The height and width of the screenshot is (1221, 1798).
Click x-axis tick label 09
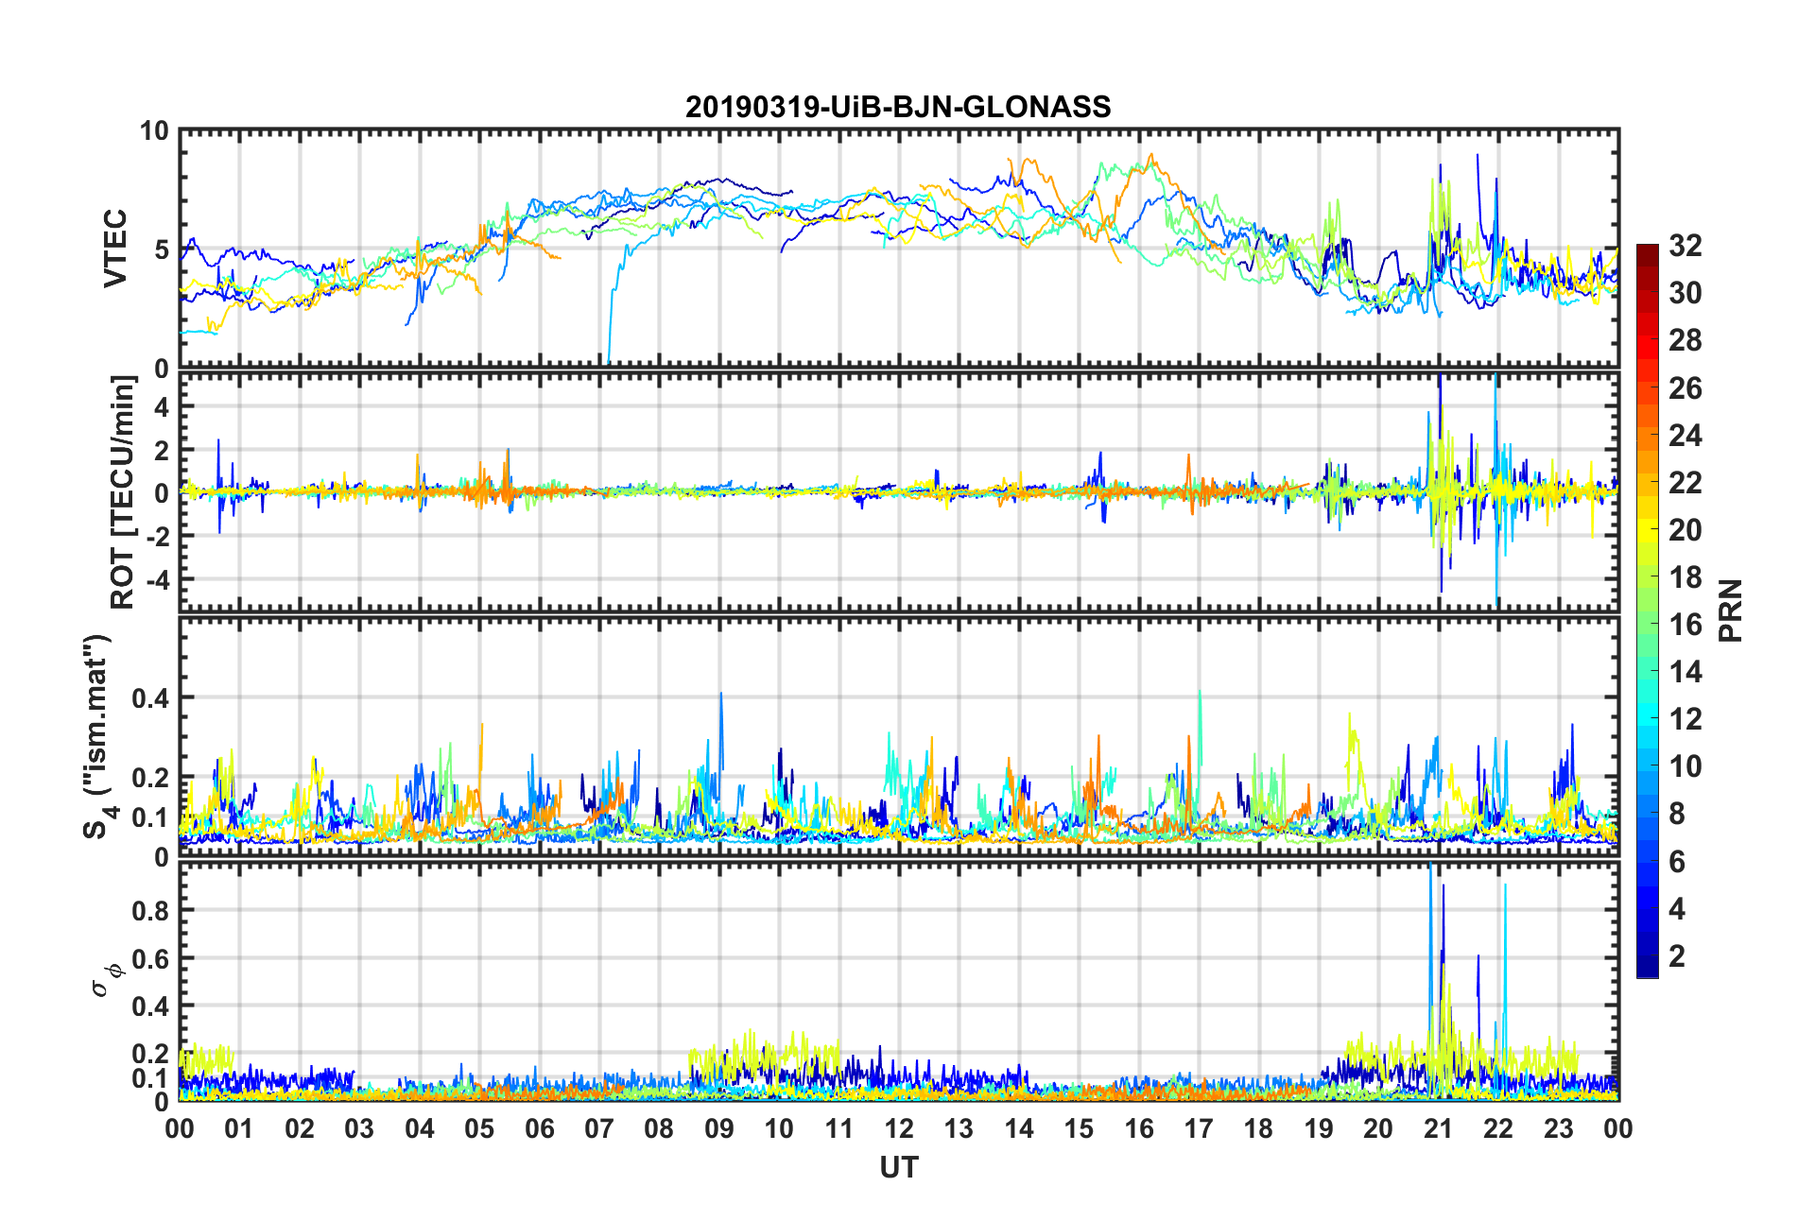click(x=719, y=1128)
